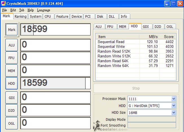Switch to the System tab

click(36, 16)
